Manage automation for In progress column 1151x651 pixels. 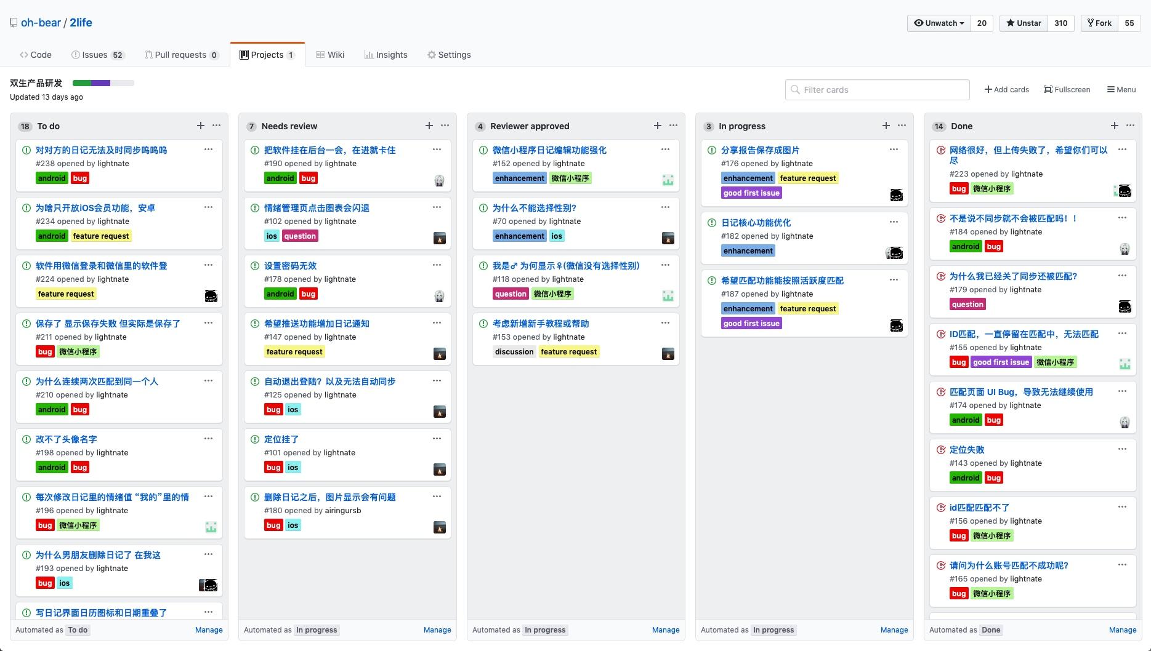(x=894, y=630)
